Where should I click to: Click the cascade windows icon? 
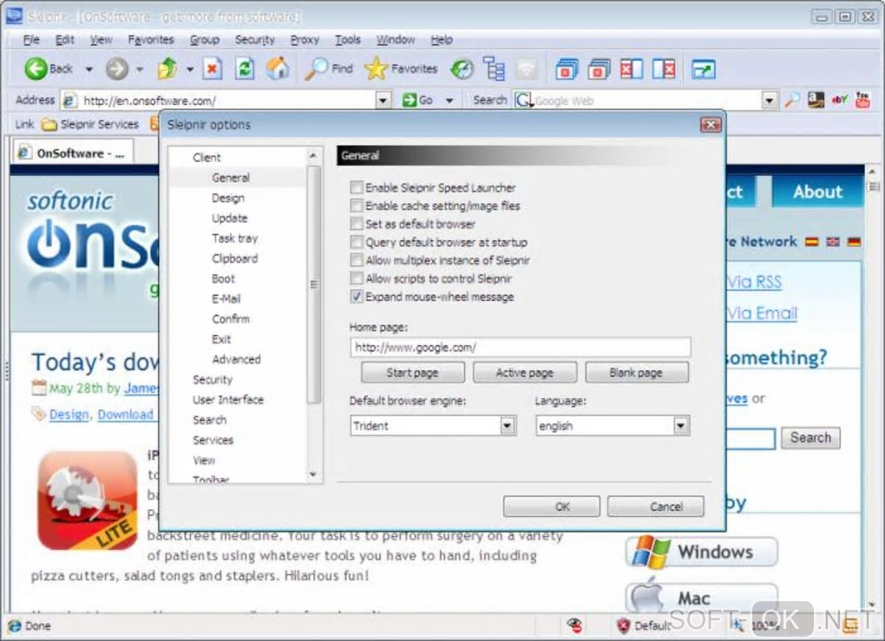(567, 69)
